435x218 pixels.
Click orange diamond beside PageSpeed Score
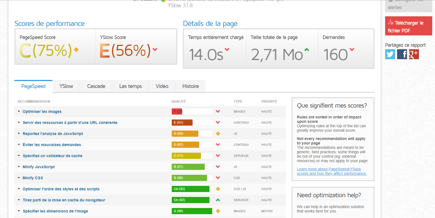[x=76, y=50]
